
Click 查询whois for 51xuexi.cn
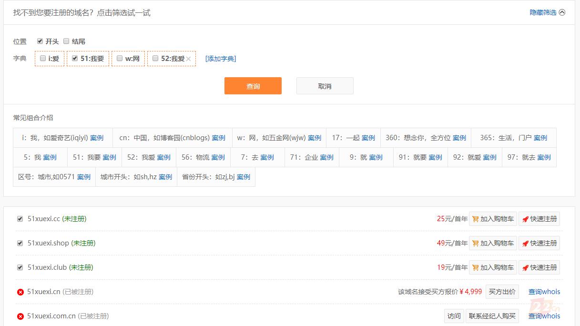(544, 292)
